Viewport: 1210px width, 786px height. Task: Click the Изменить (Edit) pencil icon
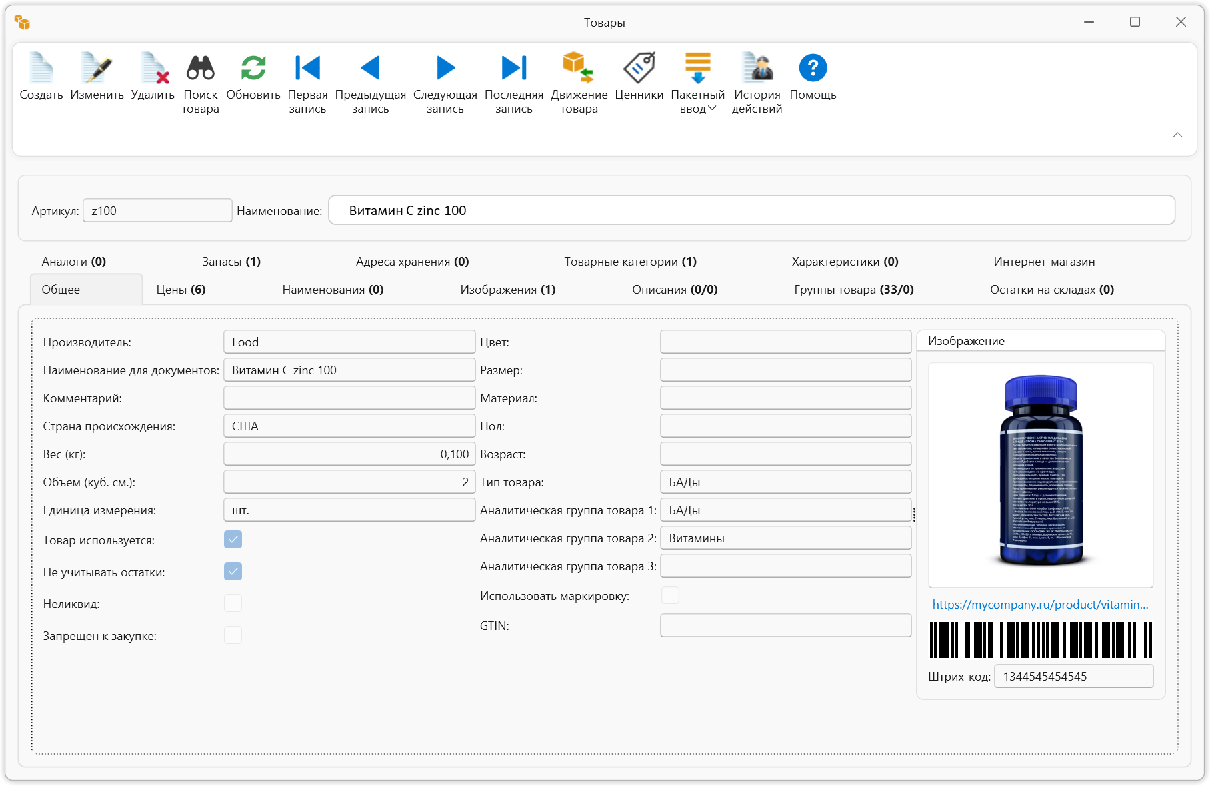(97, 69)
